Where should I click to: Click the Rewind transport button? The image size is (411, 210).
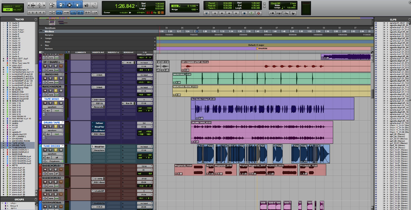pos(222,13)
